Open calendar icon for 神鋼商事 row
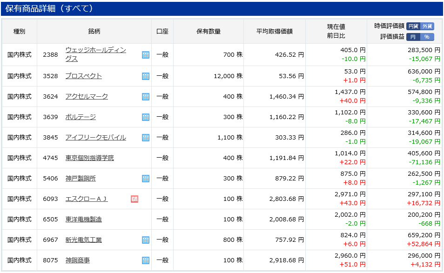Viewport: 444px width, 273px height. 146,260
